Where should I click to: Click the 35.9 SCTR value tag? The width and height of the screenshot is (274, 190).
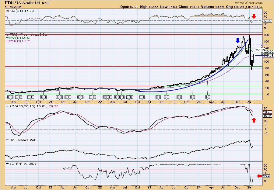(x=266, y=176)
